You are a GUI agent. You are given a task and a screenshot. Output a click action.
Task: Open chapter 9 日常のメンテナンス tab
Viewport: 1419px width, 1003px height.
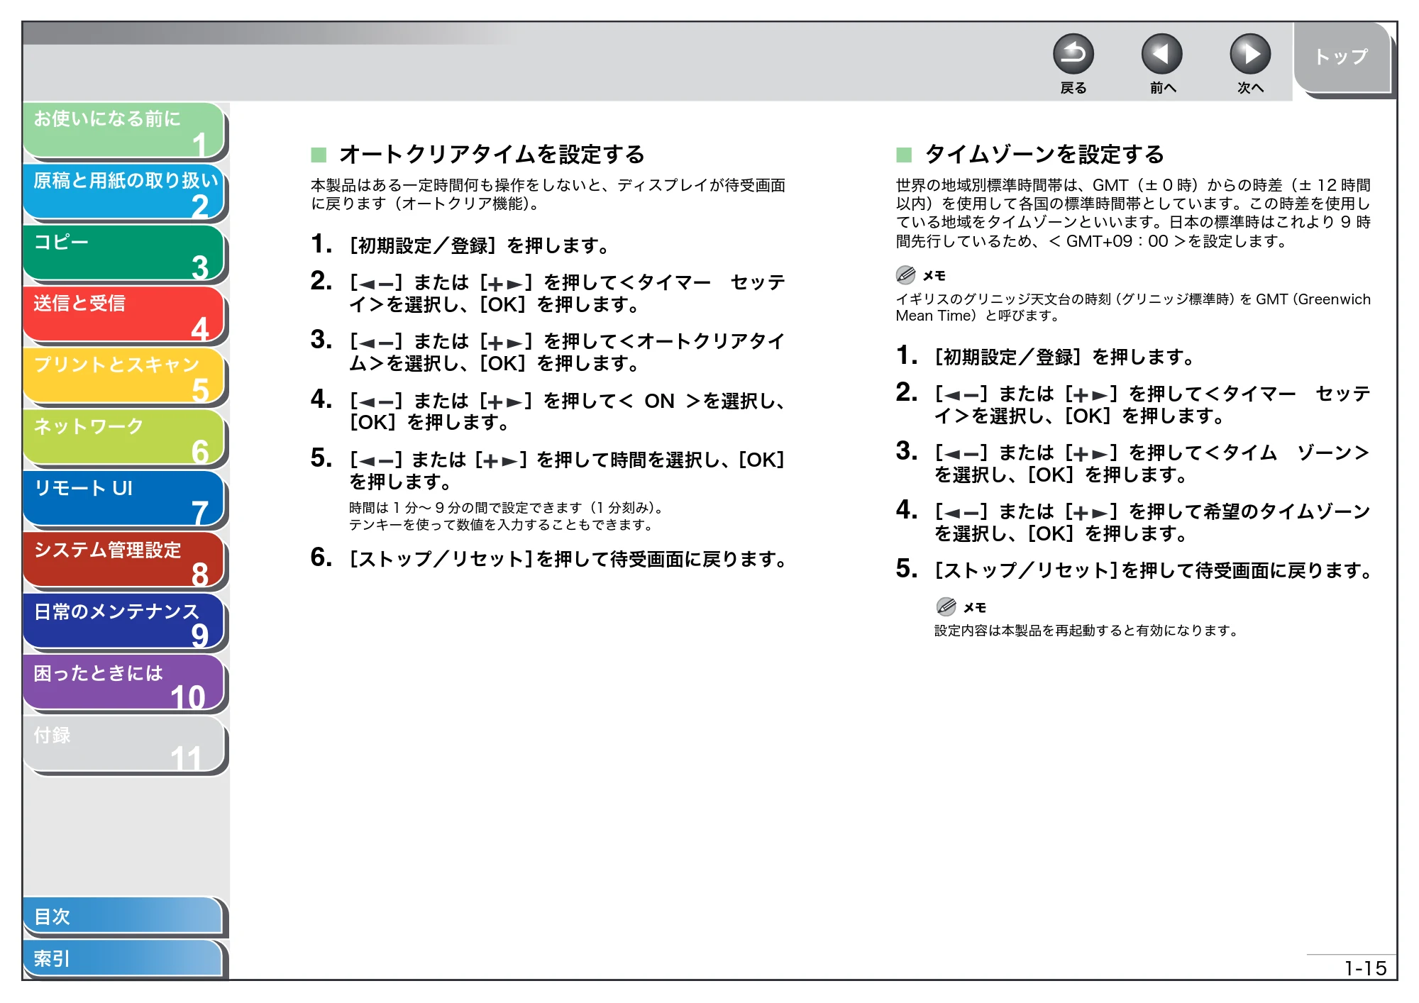[x=123, y=622]
